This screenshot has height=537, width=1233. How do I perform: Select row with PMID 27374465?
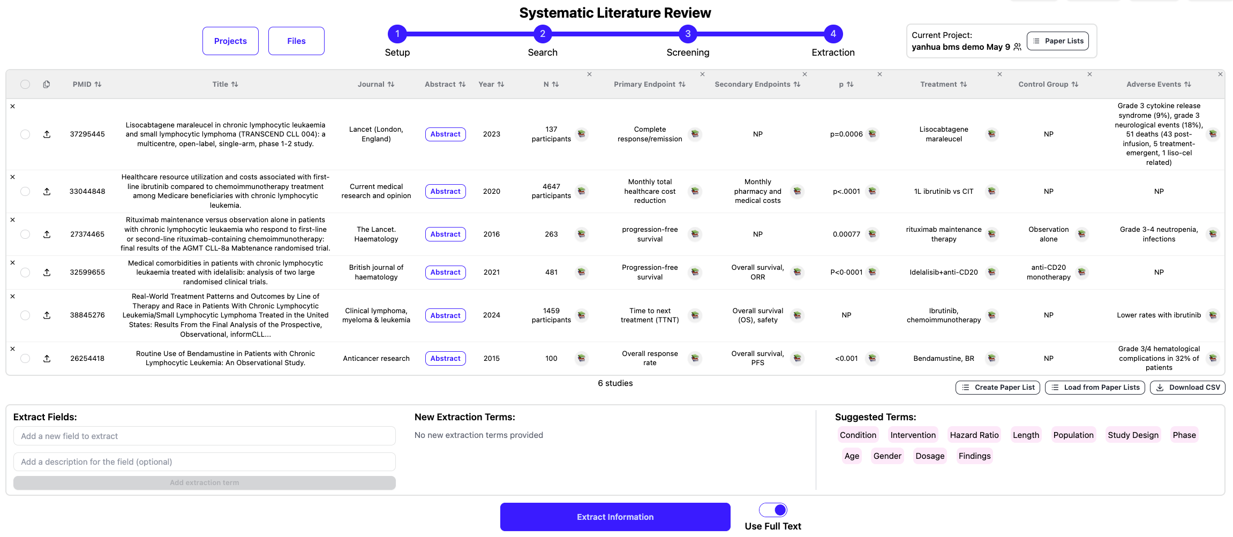(25, 234)
